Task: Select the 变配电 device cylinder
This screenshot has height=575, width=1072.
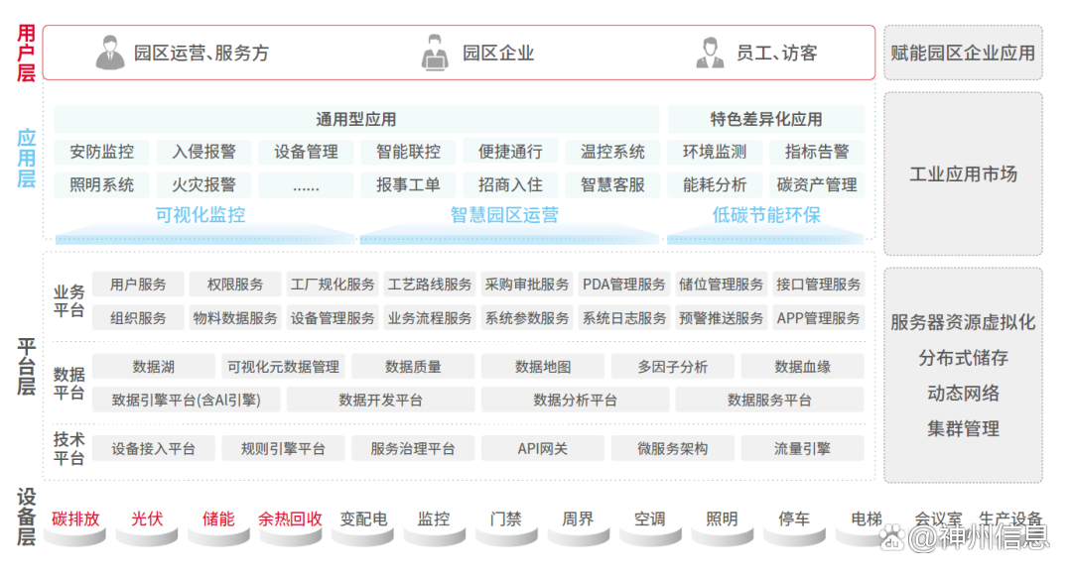Action: pos(363,536)
